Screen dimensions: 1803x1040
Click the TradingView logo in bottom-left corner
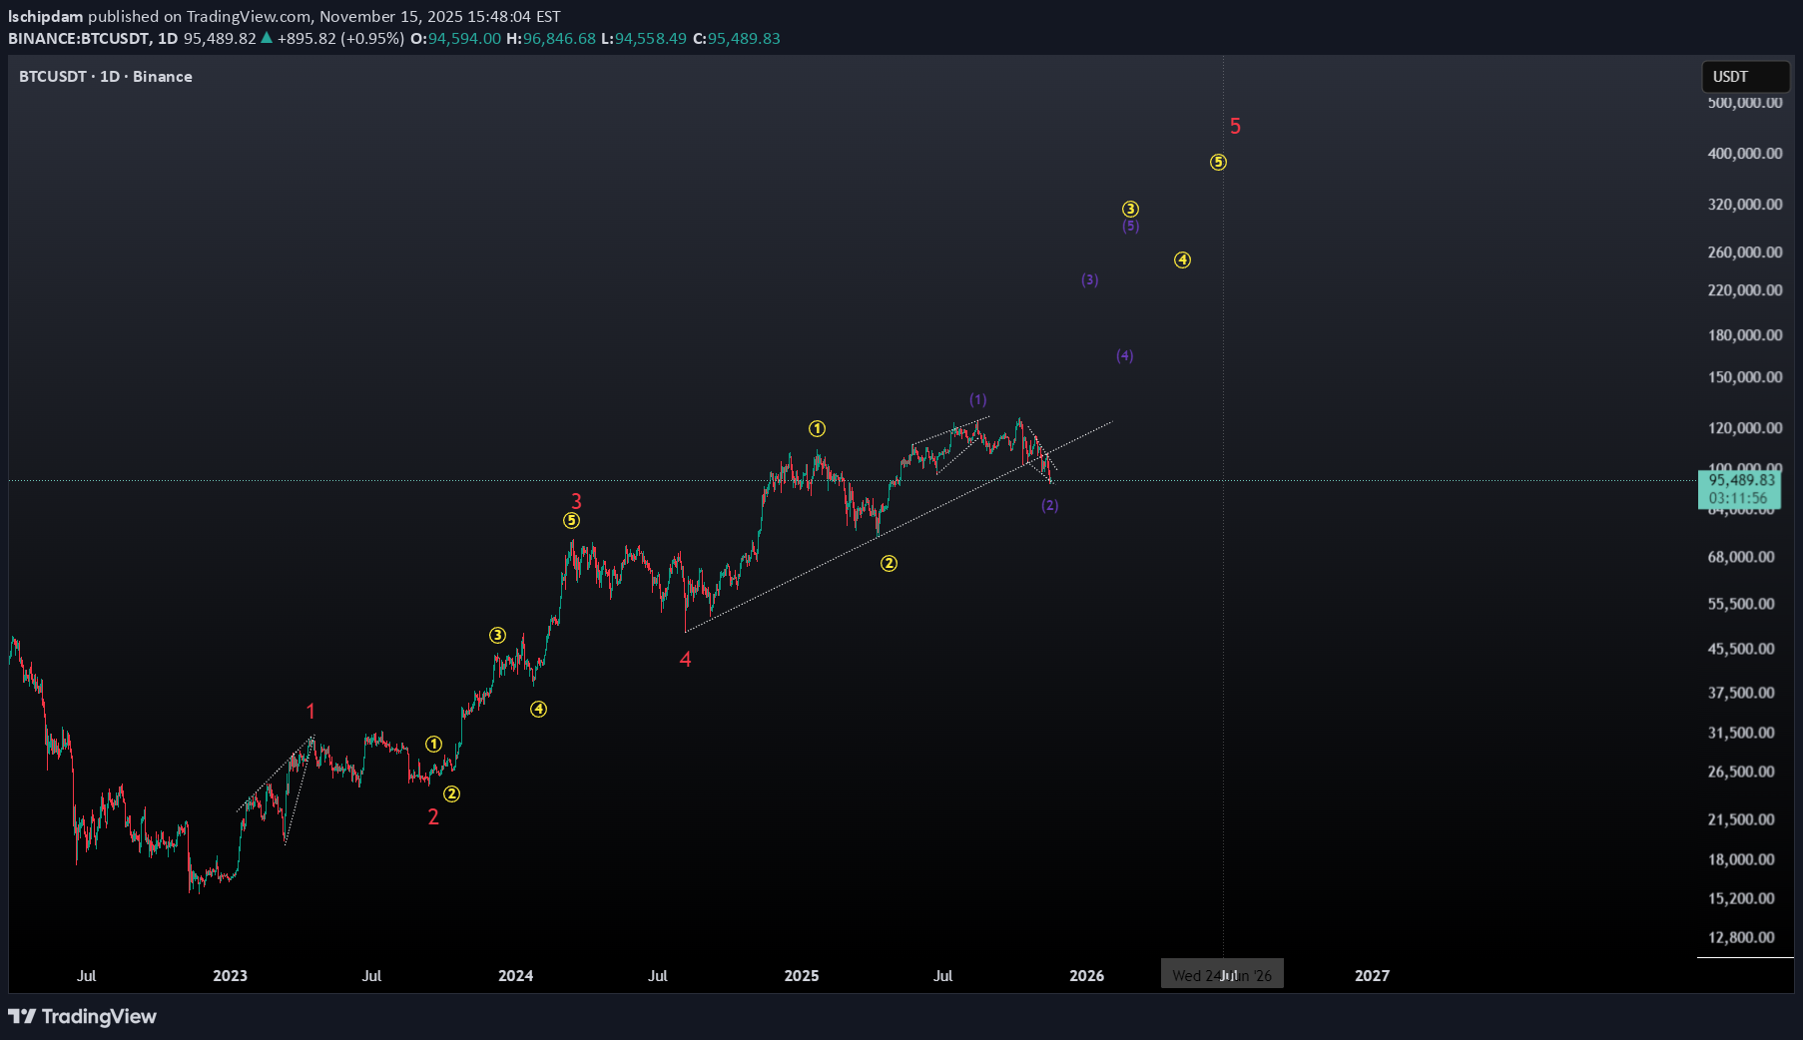click(x=83, y=1016)
